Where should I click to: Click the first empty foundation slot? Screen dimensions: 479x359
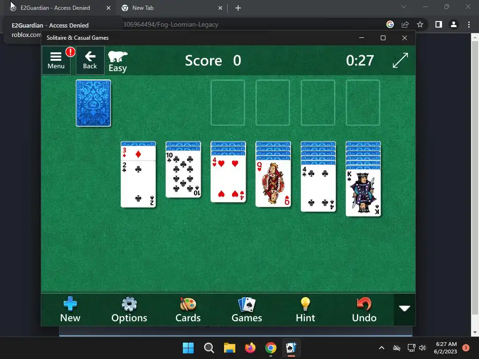coord(228,103)
